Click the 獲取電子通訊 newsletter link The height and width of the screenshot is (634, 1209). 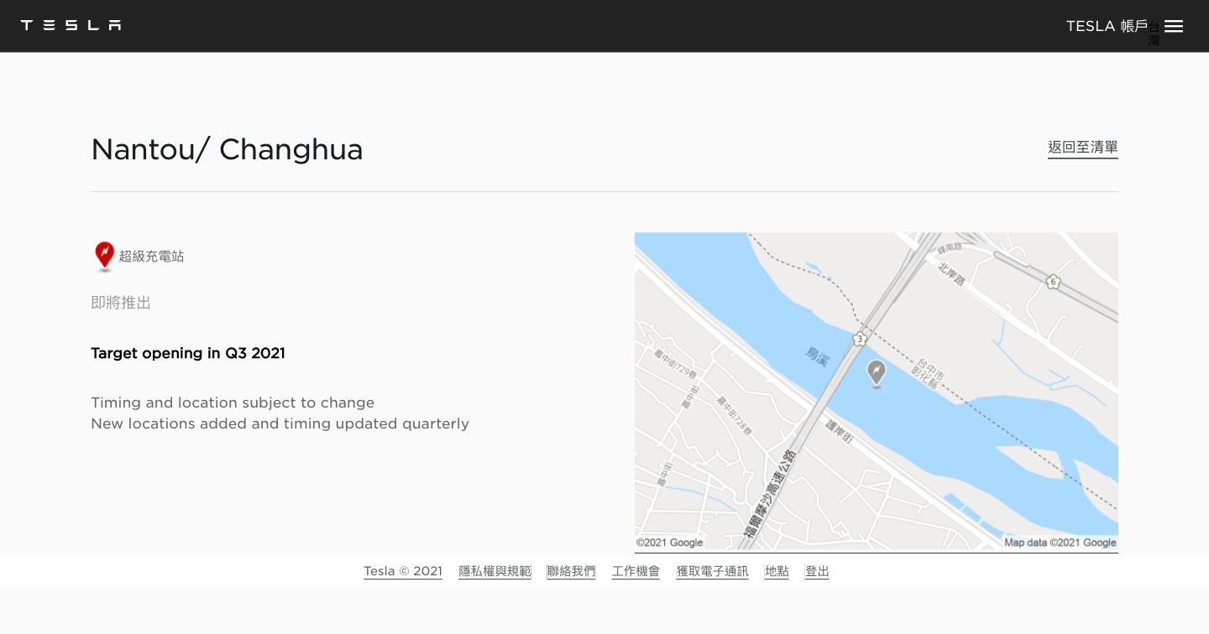pyautogui.click(x=712, y=571)
